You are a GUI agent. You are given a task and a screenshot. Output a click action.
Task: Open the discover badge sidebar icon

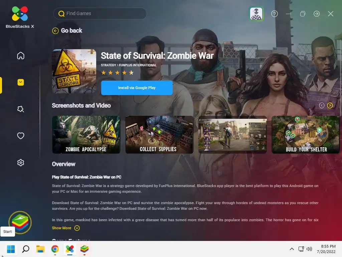point(21,109)
